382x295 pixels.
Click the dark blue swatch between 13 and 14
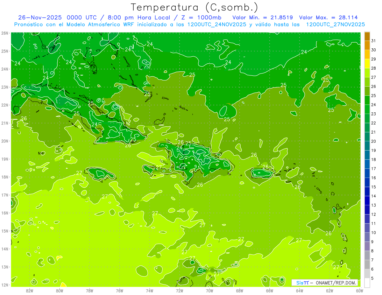click(367, 201)
